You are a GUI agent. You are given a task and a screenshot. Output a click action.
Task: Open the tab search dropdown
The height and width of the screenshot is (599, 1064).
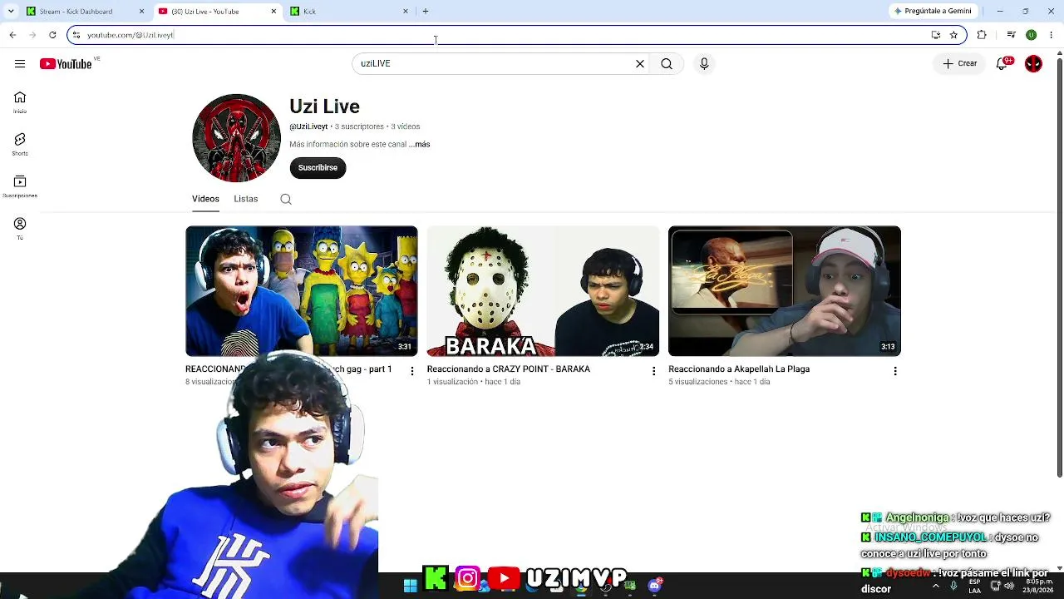(11, 12)
